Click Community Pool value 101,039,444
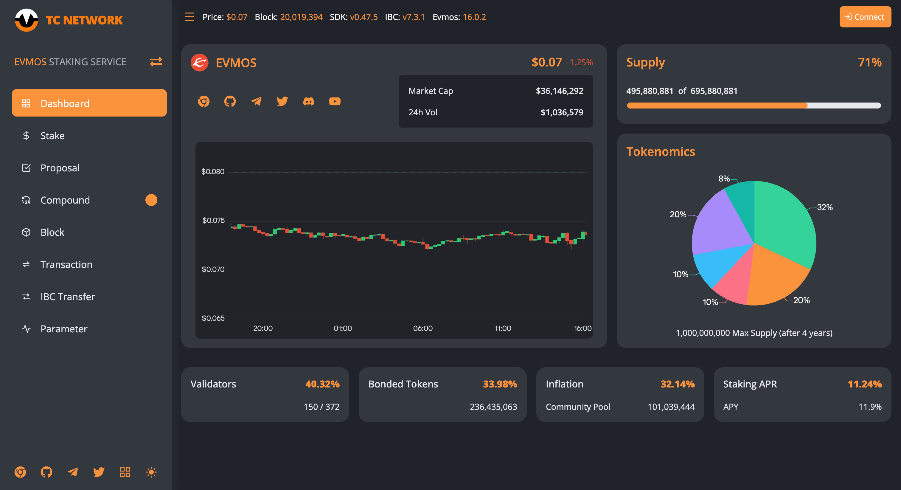The height and width of the screenshot is (490, 901). 671,407
